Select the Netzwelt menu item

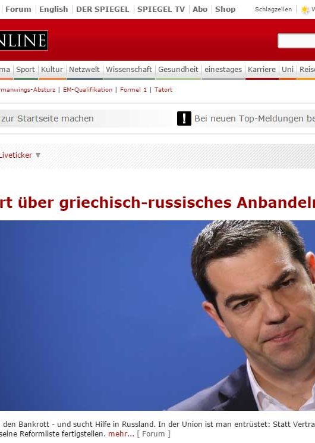click(84, 70)
